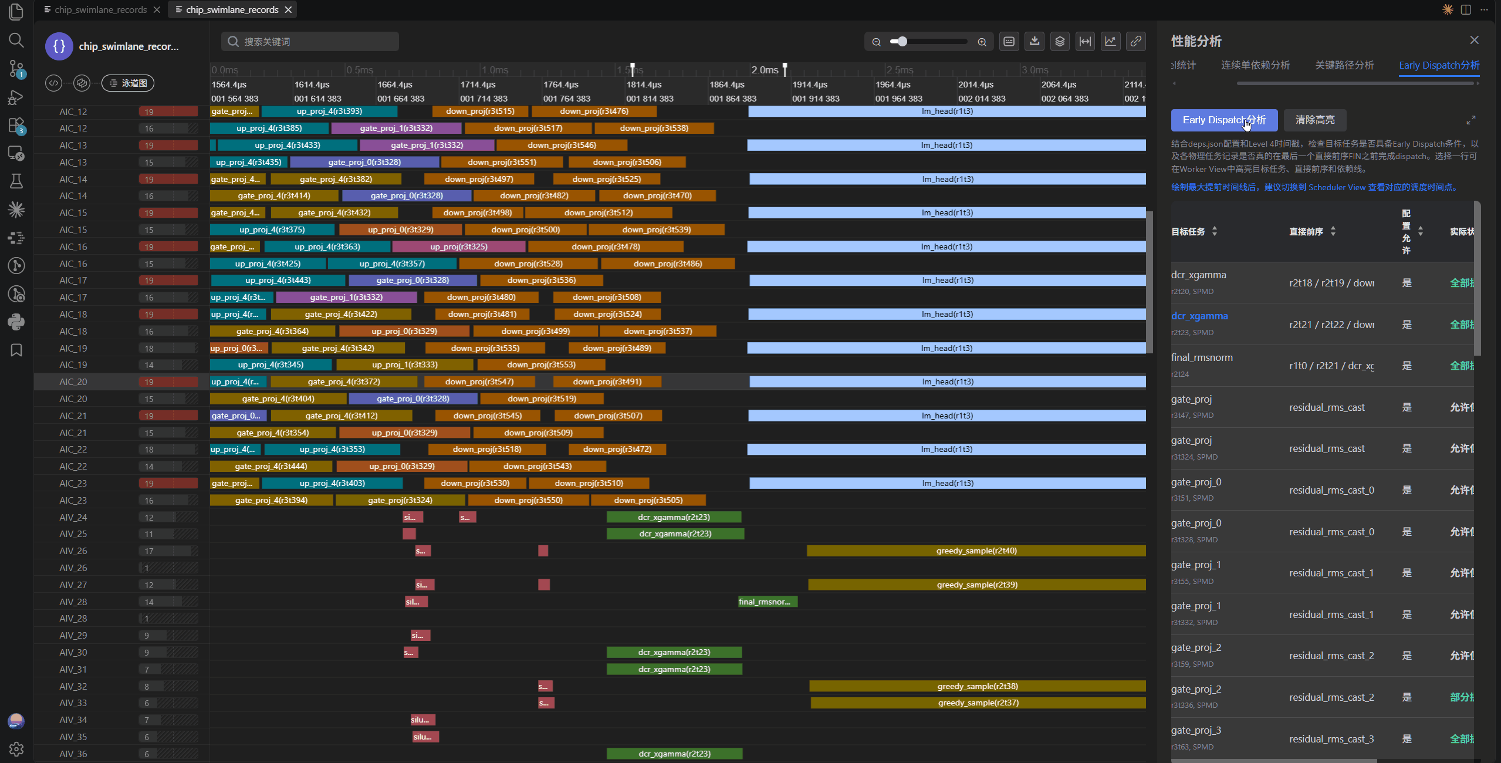Select the final_rmsnorm r2t24 table row

(1322, 366)
